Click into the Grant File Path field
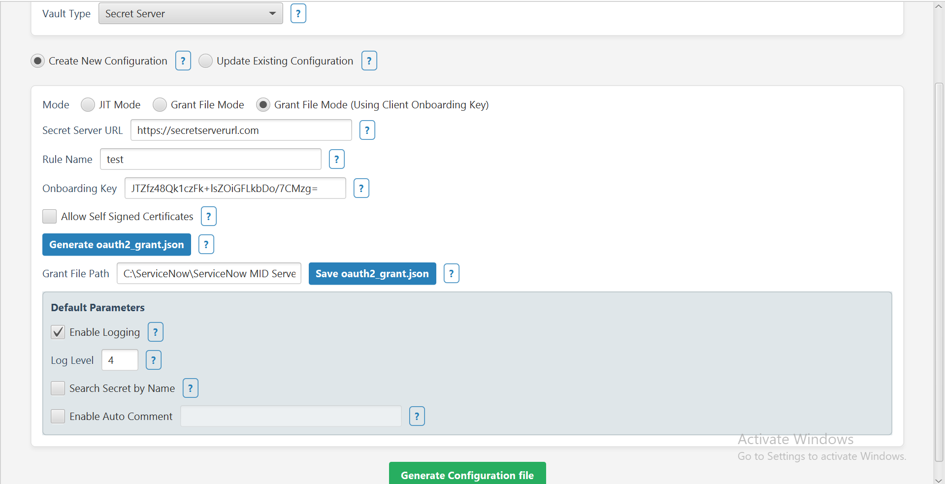 pos(209,274)
